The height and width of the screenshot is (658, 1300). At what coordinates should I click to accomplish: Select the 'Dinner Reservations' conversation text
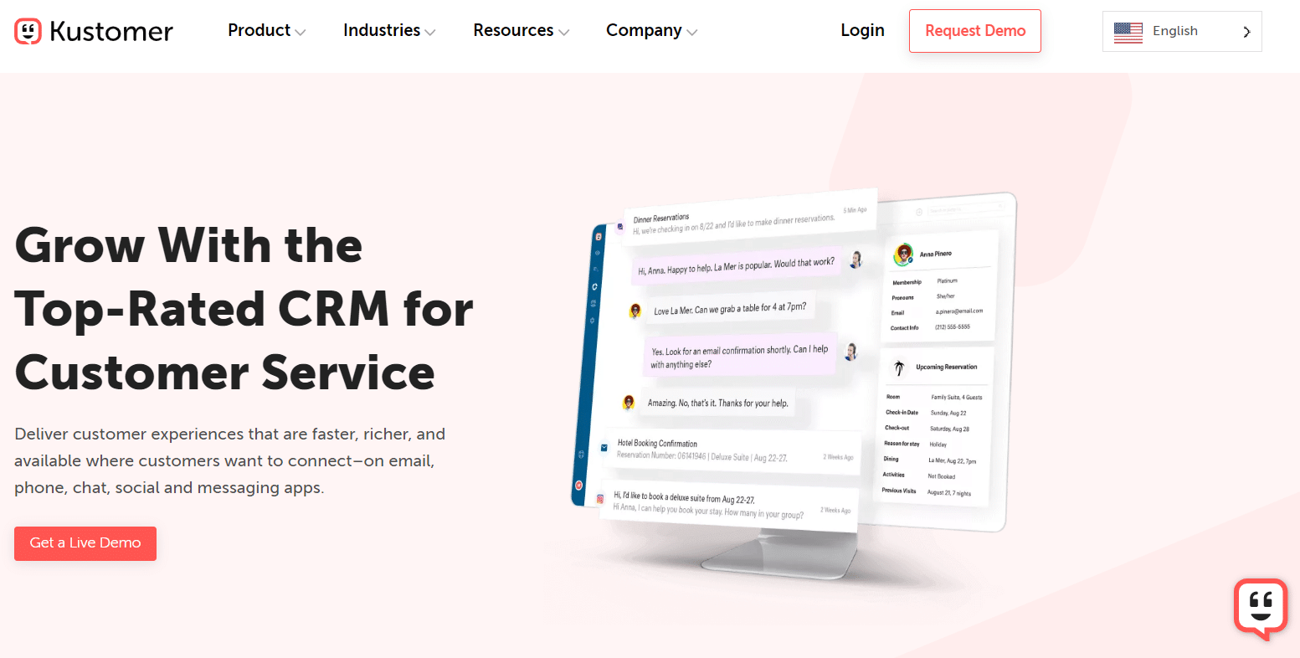coord(661,218)
